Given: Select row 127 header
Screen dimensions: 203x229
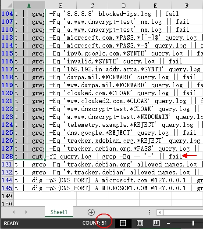Looking at the screenshot, I should tap(7, 148).
